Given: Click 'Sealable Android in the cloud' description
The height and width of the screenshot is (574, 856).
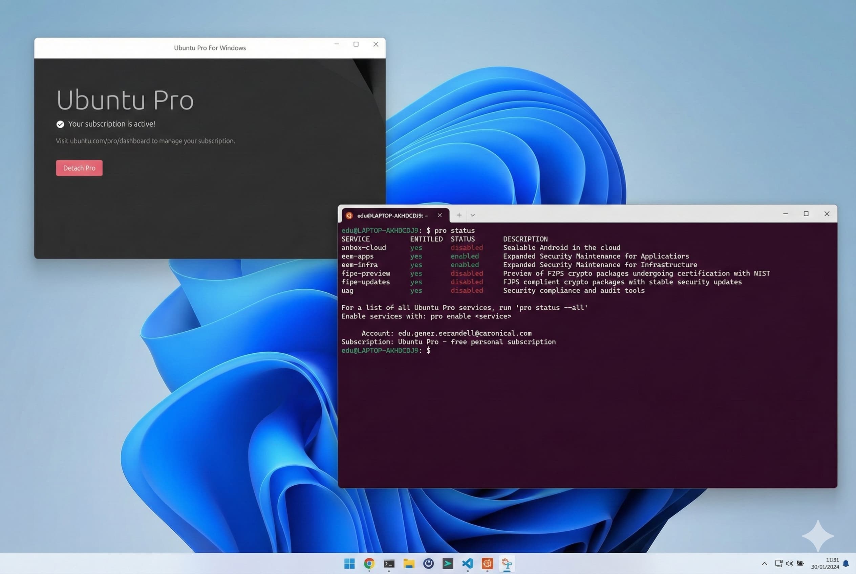Looking at the screenshot, I should point(561,248).
